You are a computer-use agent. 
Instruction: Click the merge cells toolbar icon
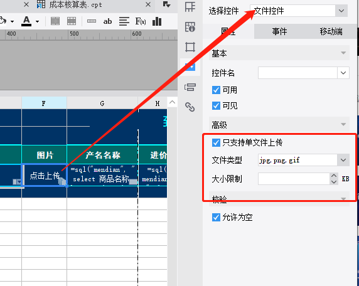[x=55, y=21]
